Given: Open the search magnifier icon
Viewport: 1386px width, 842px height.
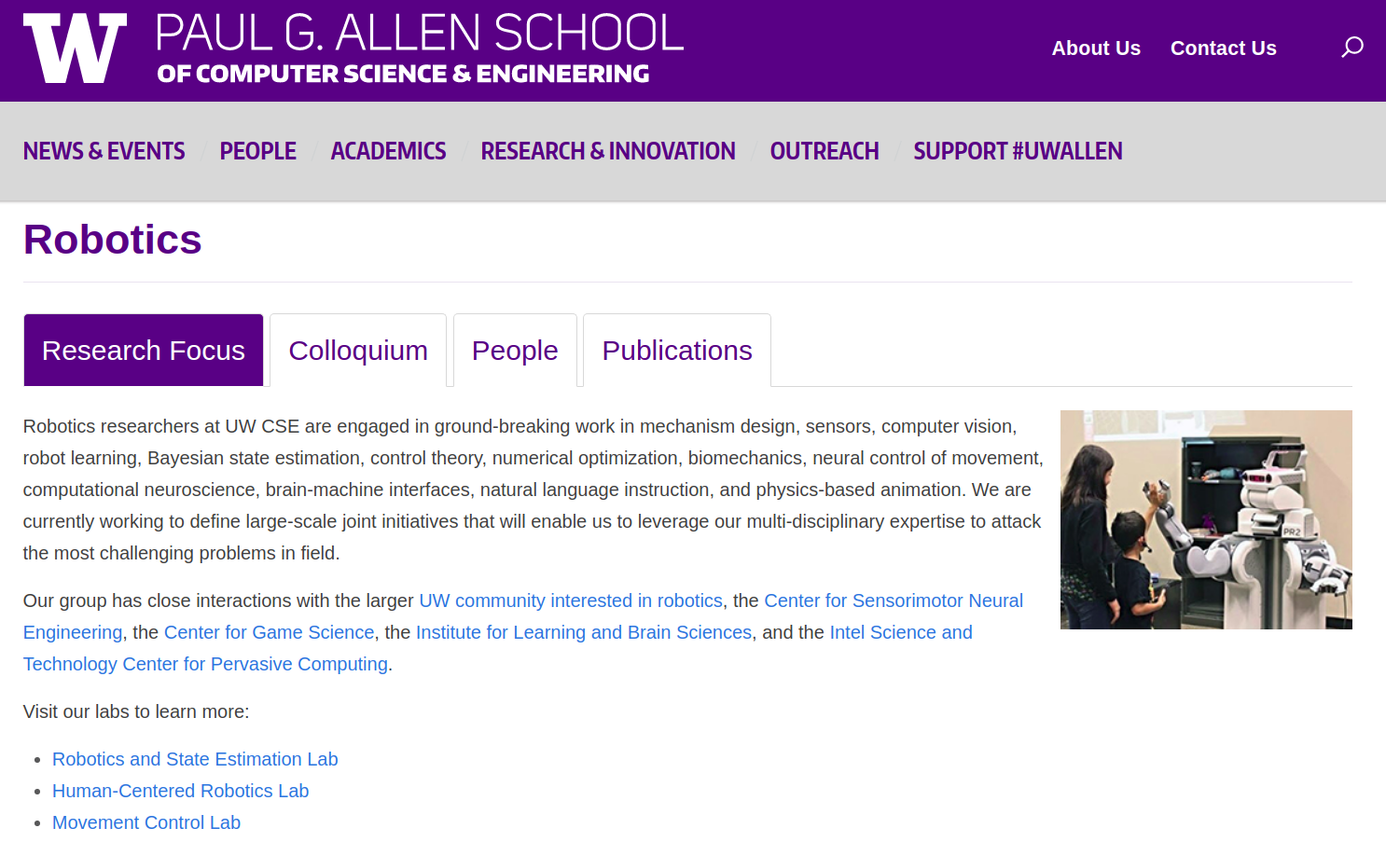Looking at the screenshot, I should click(x=1351, y=48).
